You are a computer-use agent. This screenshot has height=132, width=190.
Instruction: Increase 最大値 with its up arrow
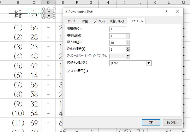128,42
